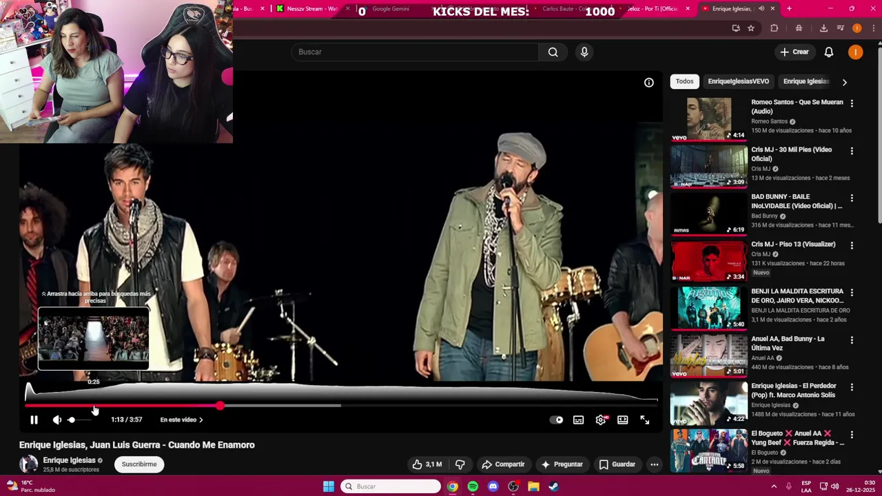Switch to theater mode view
This screenshot has height=496, width=882.
pyautogui.click(x=623, y=420)
